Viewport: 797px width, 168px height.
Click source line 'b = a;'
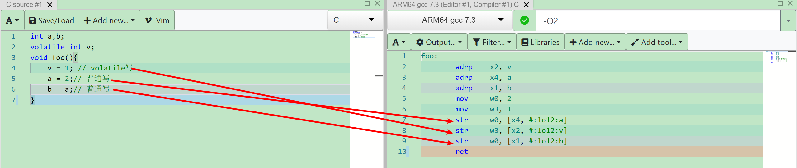click(60, 89)
